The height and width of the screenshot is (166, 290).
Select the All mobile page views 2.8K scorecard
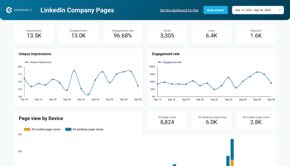tap(256, 121)
